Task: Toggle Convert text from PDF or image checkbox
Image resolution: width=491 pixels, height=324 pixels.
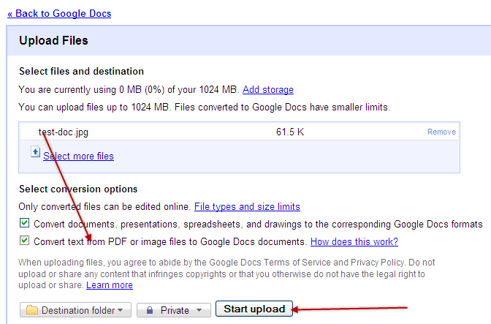Action: (x=24, y=241)
